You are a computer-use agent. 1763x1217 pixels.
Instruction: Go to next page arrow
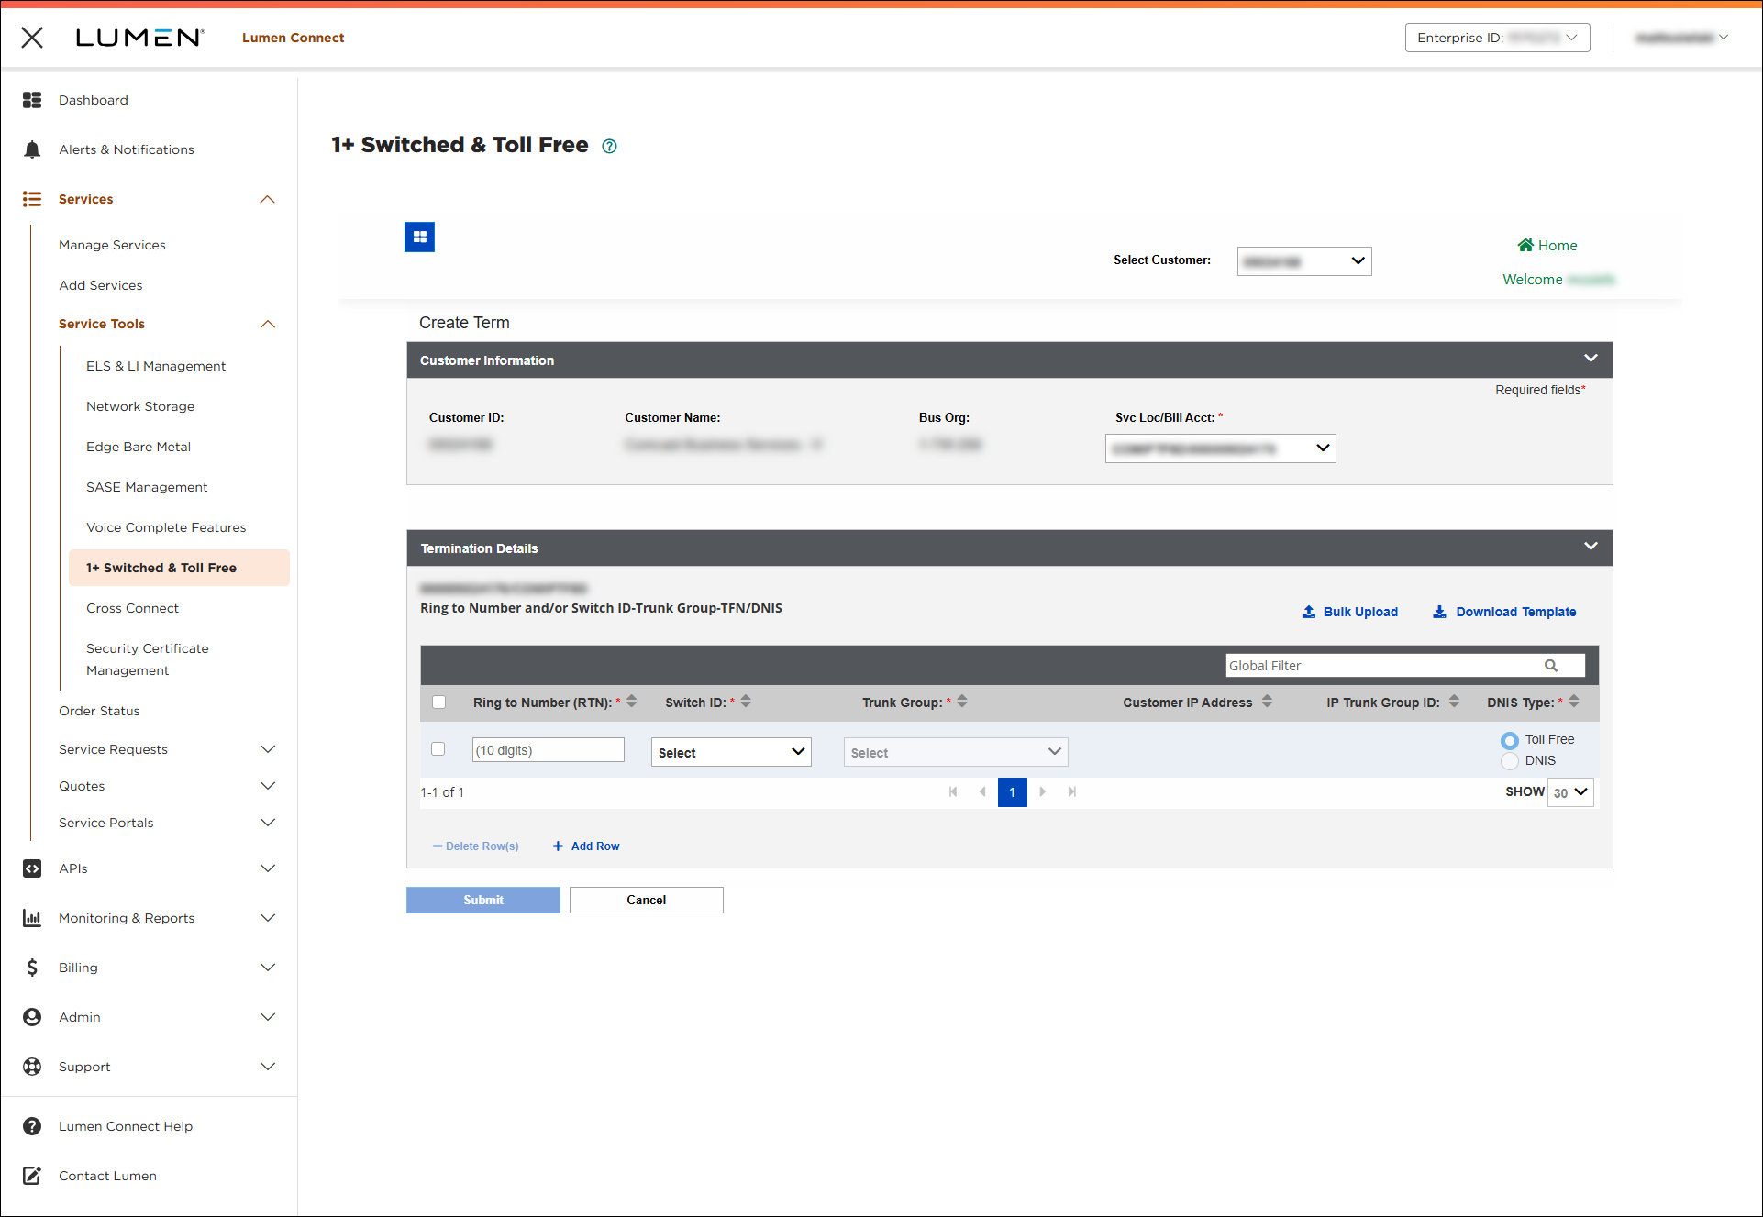pyautogui.click(x=1042, y=791)
